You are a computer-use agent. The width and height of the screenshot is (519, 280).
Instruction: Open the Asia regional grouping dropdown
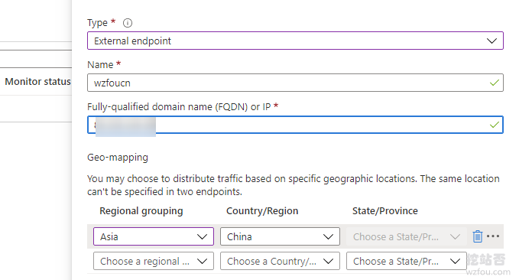tap(154, 236)
